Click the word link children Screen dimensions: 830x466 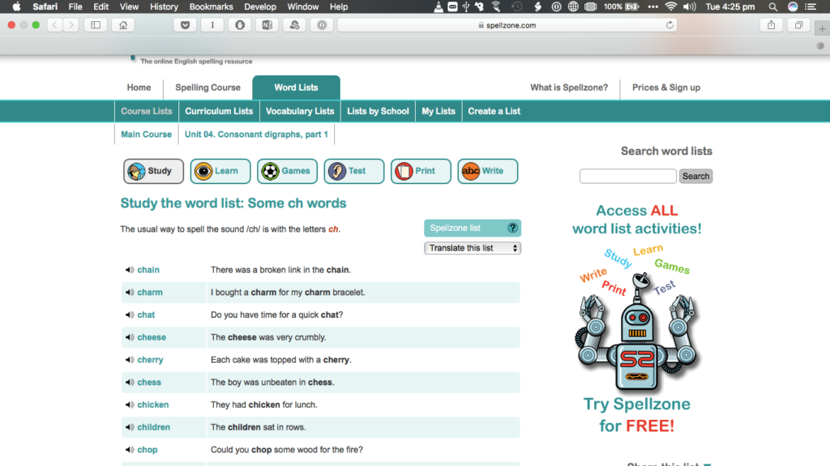[153, 427]
